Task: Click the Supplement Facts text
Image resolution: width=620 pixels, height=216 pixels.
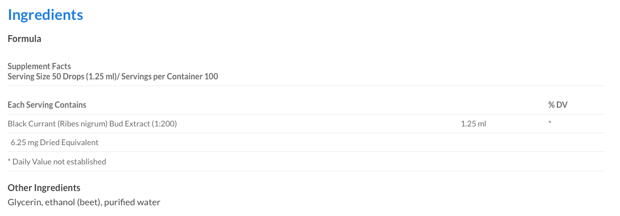Action: [x=39, y=66]
